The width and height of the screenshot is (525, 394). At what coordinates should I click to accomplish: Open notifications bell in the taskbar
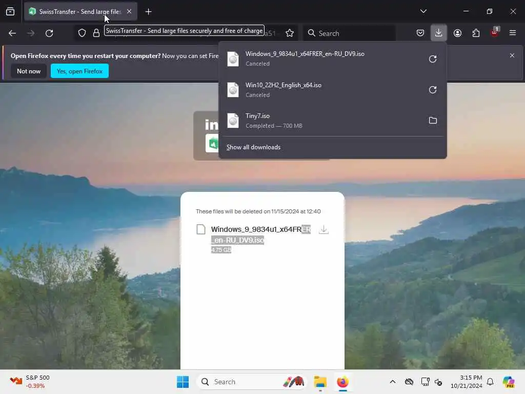point(490,382)
